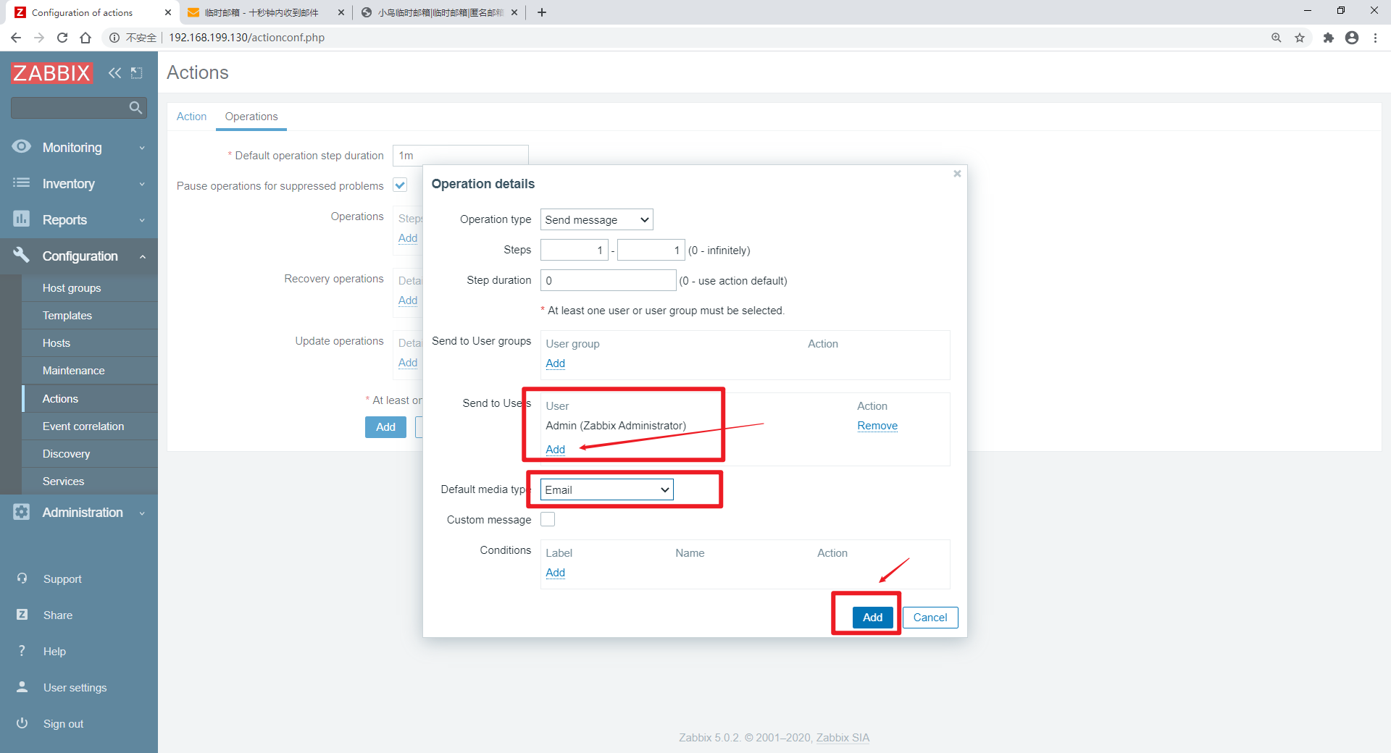Screen dimensions: 1391x753
Task: Add a condition link
Action: click(x=555, y=572)
